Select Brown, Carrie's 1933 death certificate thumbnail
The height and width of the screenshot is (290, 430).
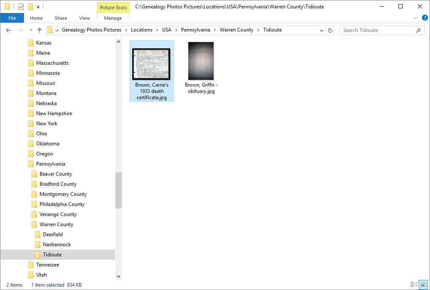[x=151, y=64]
